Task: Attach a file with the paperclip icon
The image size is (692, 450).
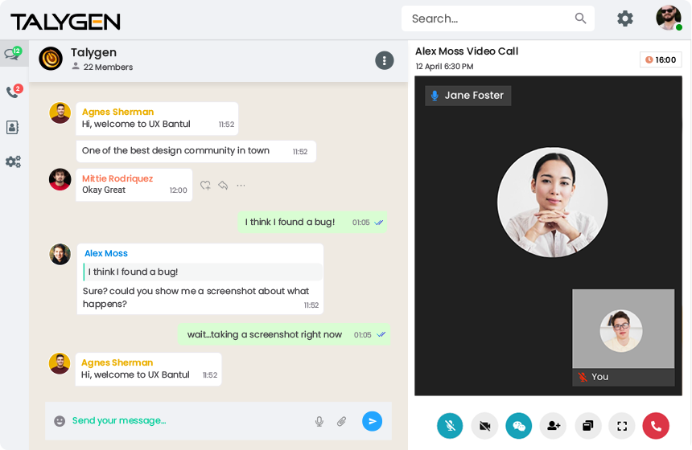Action: click(342, 422)
